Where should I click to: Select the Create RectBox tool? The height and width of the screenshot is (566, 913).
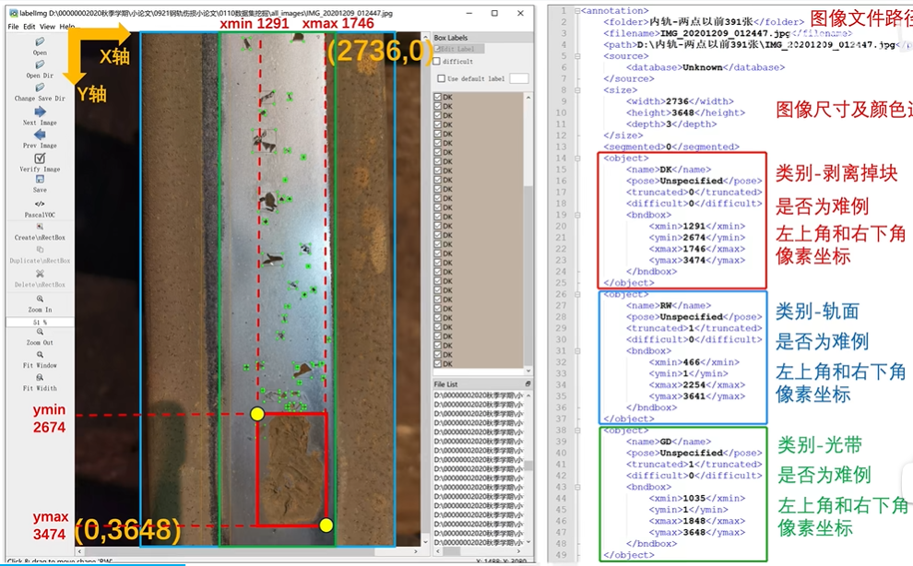[x=40, y=227]
